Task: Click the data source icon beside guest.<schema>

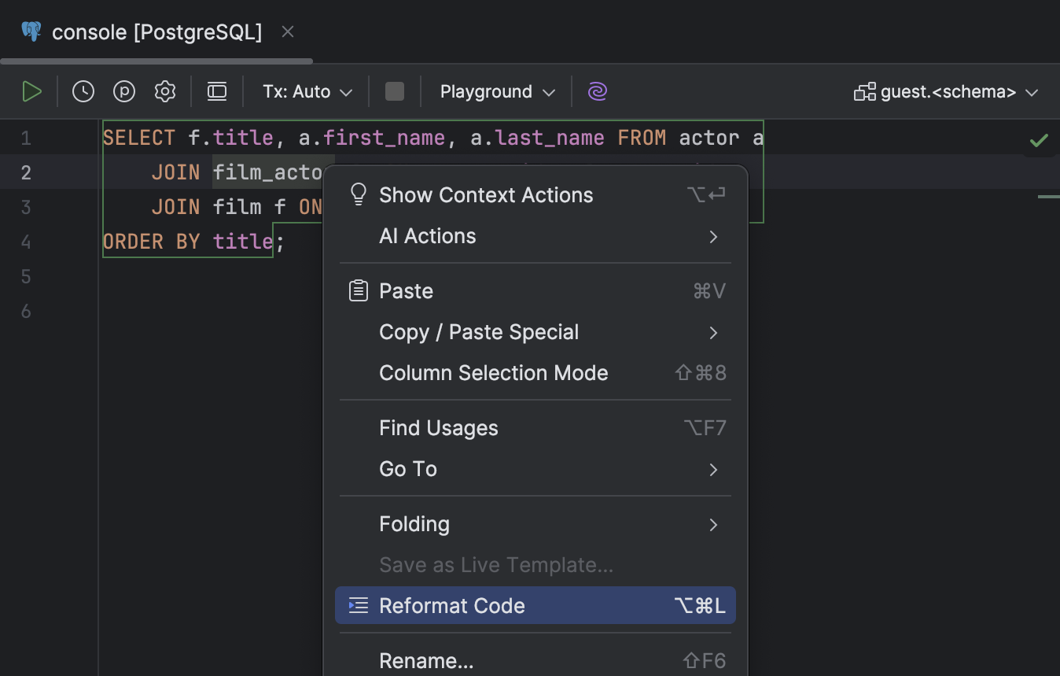Action: point(864,91)
